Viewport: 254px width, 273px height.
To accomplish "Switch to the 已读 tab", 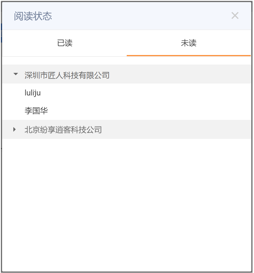I will pyautogui.click(x=65, y=43).
